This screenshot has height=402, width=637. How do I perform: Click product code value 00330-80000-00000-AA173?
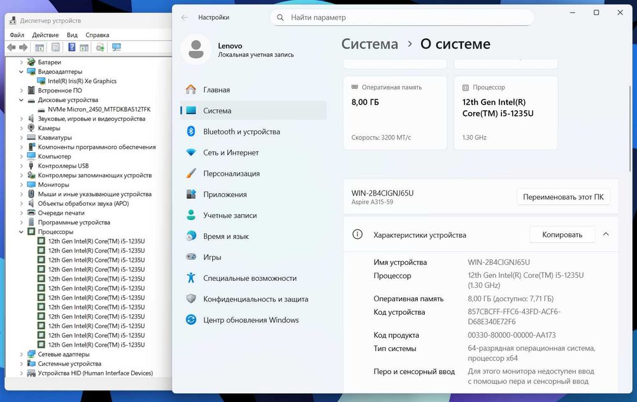point(512,335)
